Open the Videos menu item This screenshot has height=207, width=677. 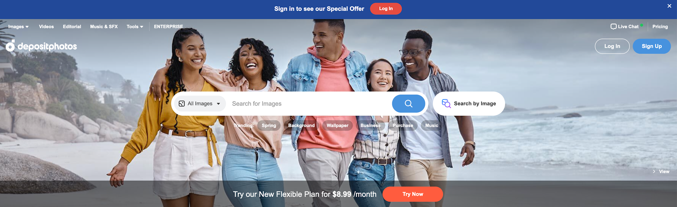pos(46,27)
